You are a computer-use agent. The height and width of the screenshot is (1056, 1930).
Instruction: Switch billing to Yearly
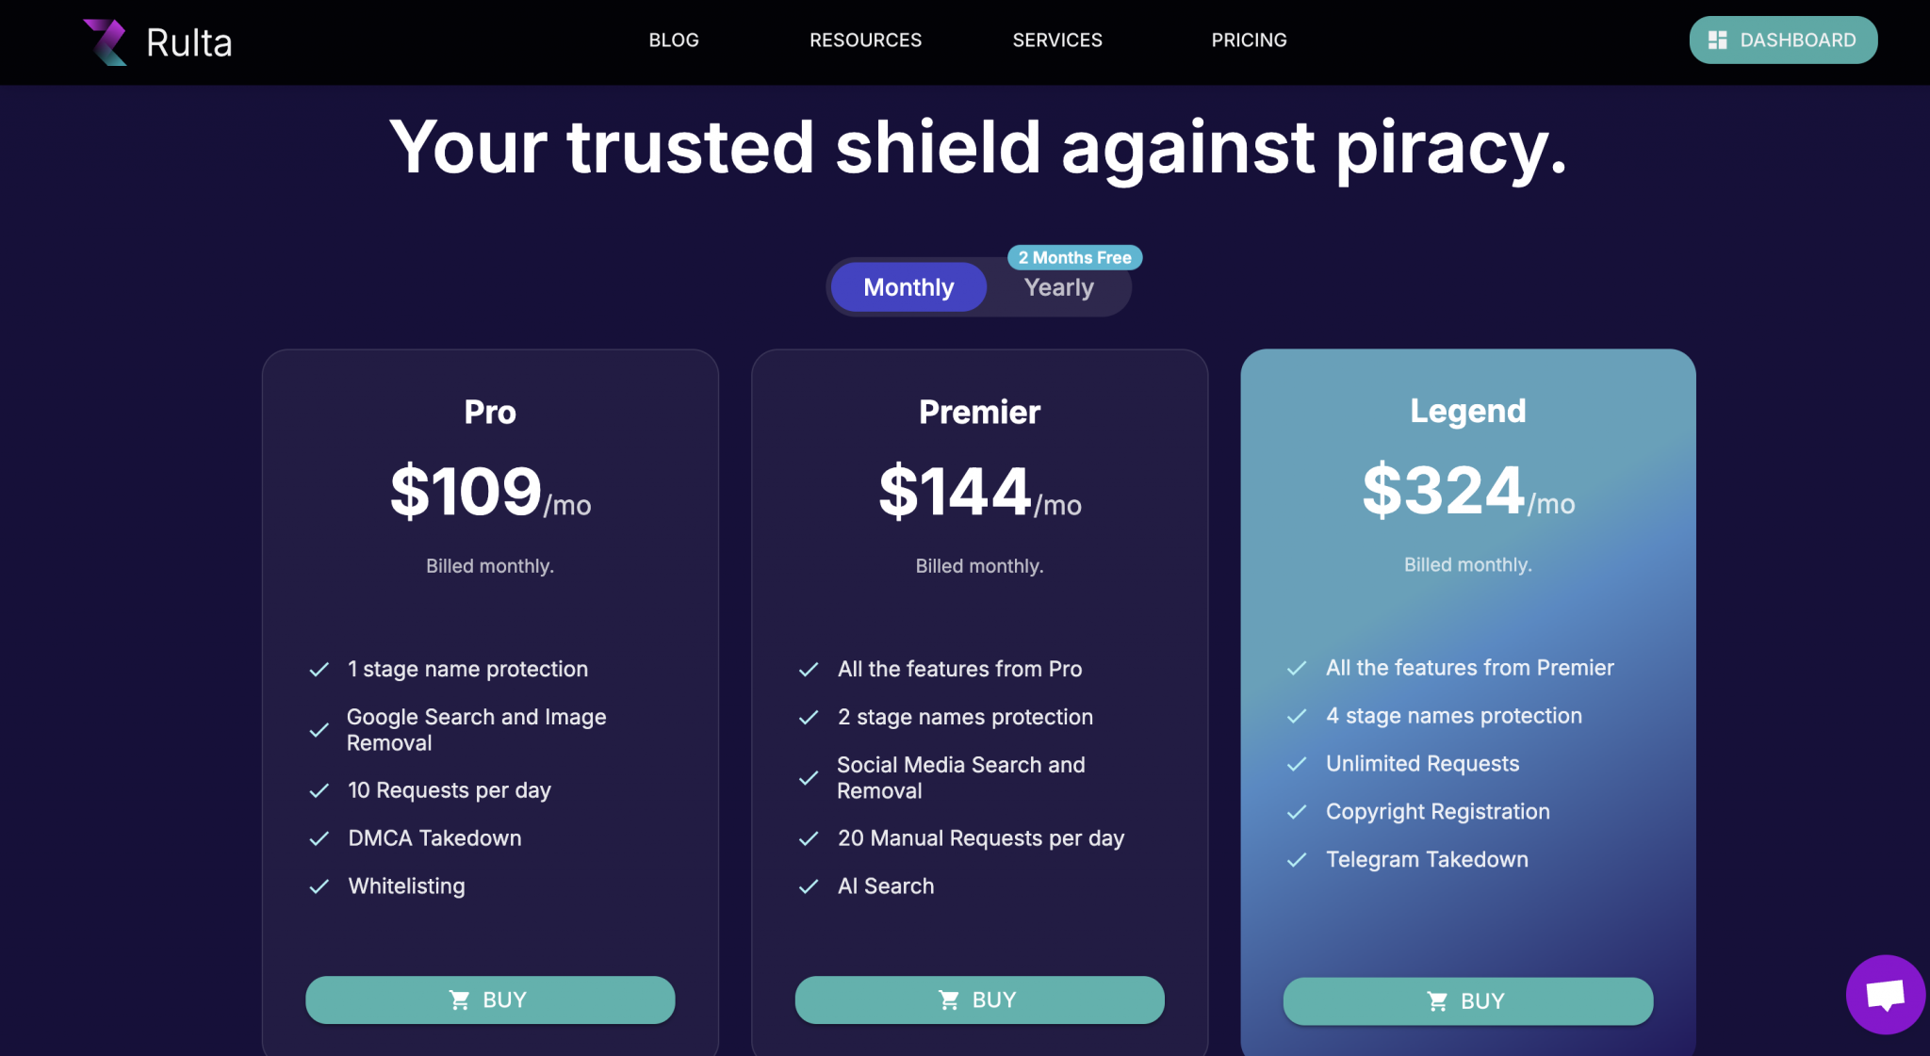(1058, 287)
